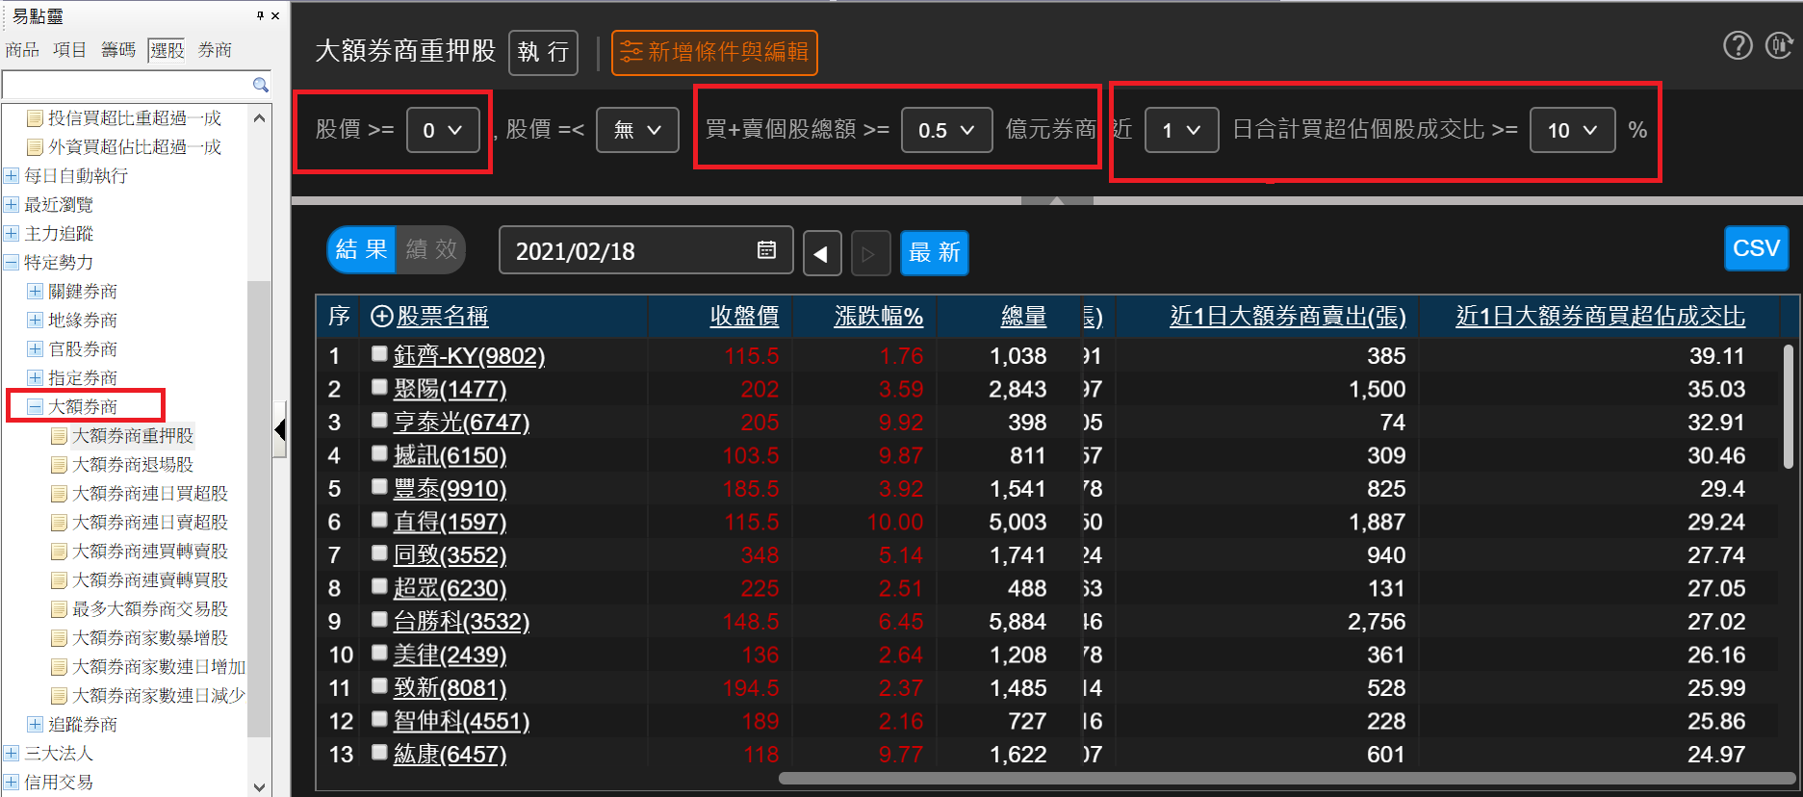
Task: Export results with the CSV button
Action: point(1755,249)
